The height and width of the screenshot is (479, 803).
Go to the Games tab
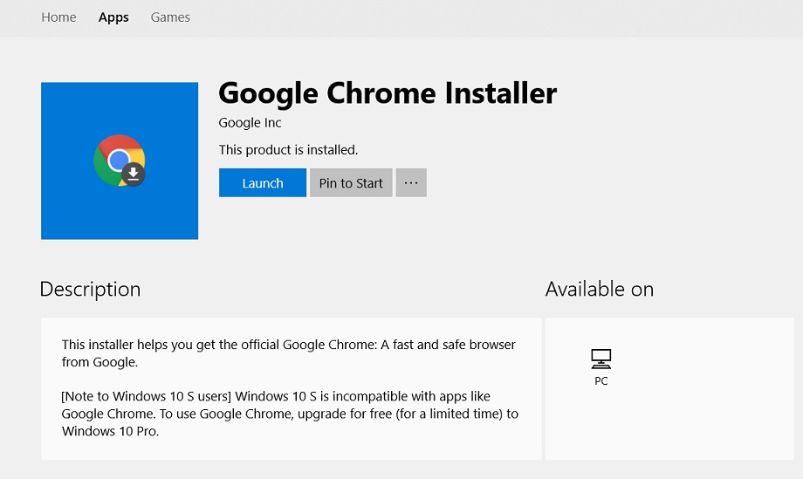click(170, 17)
